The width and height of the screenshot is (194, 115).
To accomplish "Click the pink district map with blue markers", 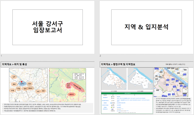I will pyautogui.click(x=171, y=82).
